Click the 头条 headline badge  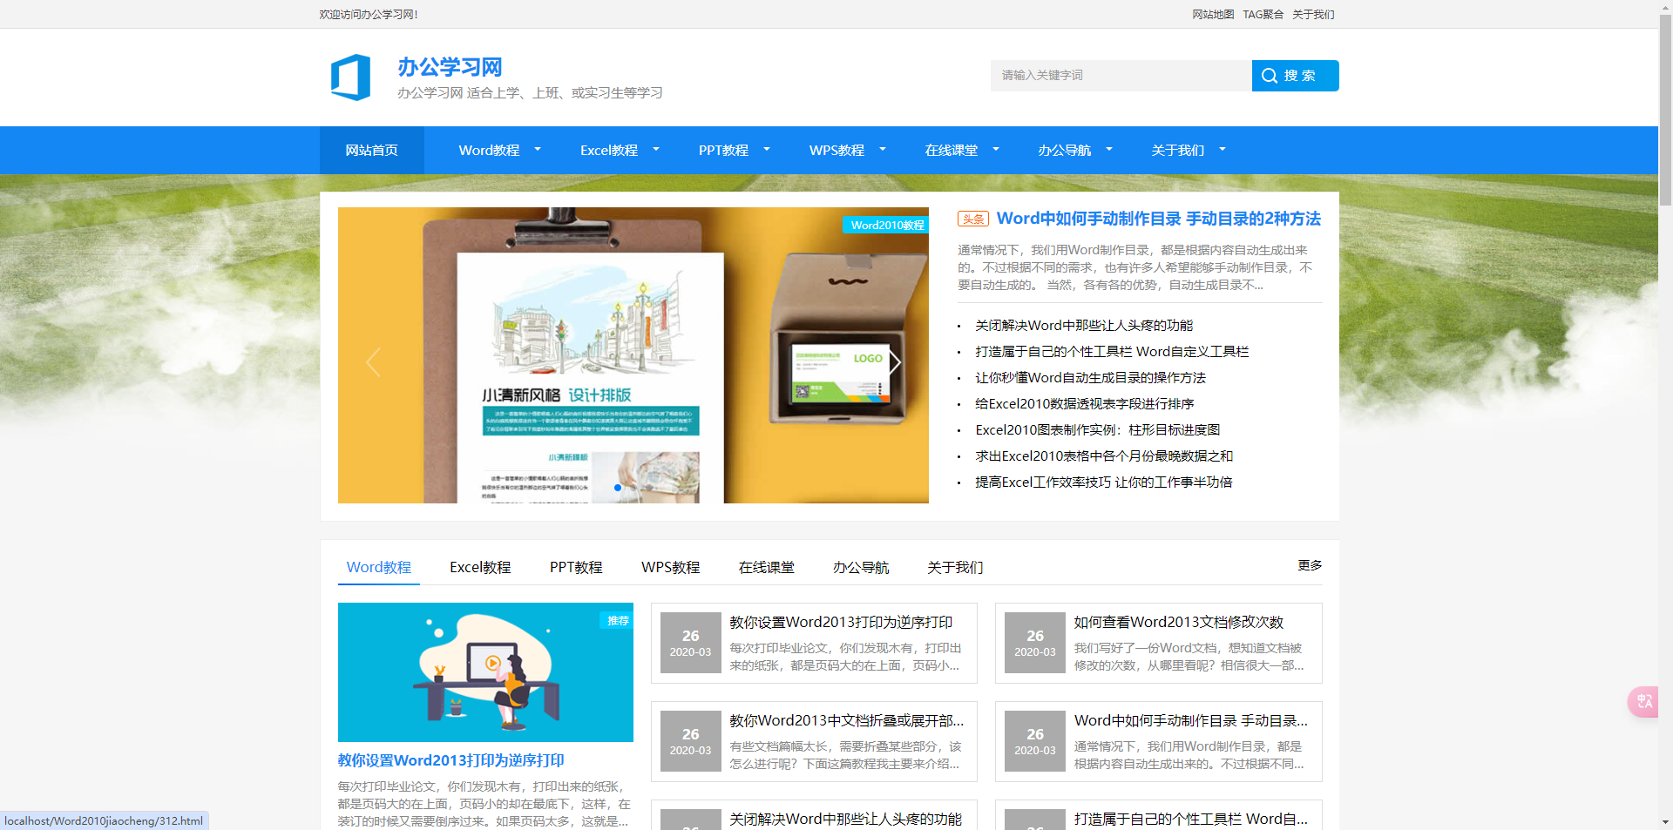973,219
